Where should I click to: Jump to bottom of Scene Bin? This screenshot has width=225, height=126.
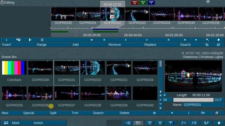[x=160, y=108]
